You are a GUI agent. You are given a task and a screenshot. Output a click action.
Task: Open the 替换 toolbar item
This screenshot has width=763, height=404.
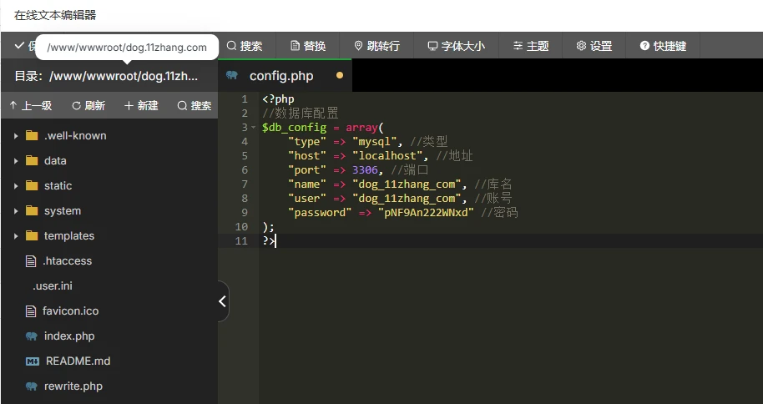click(308, 46)
